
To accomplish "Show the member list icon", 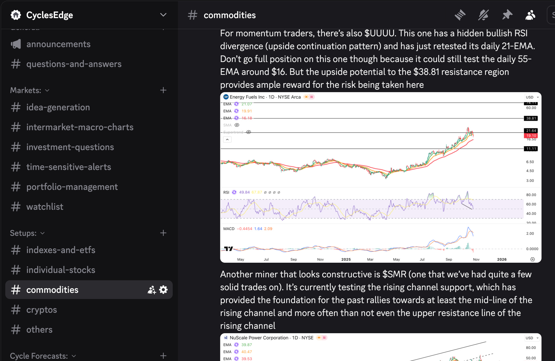I will click(530, 15).
